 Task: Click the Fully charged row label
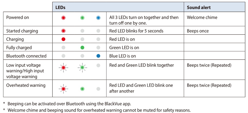(19, 47)
